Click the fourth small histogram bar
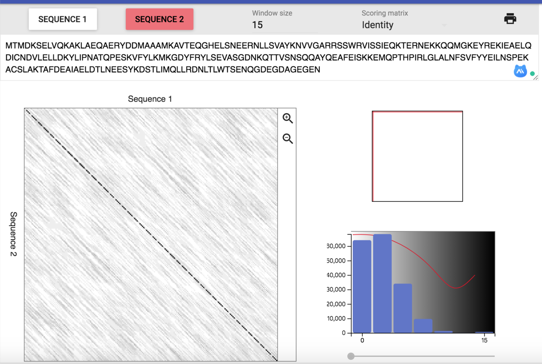The image size is (542, 364). [423, 326]
